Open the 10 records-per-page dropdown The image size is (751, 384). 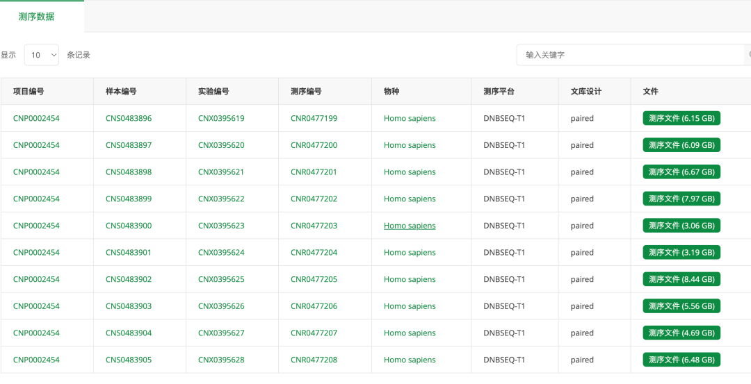[42, 55]
